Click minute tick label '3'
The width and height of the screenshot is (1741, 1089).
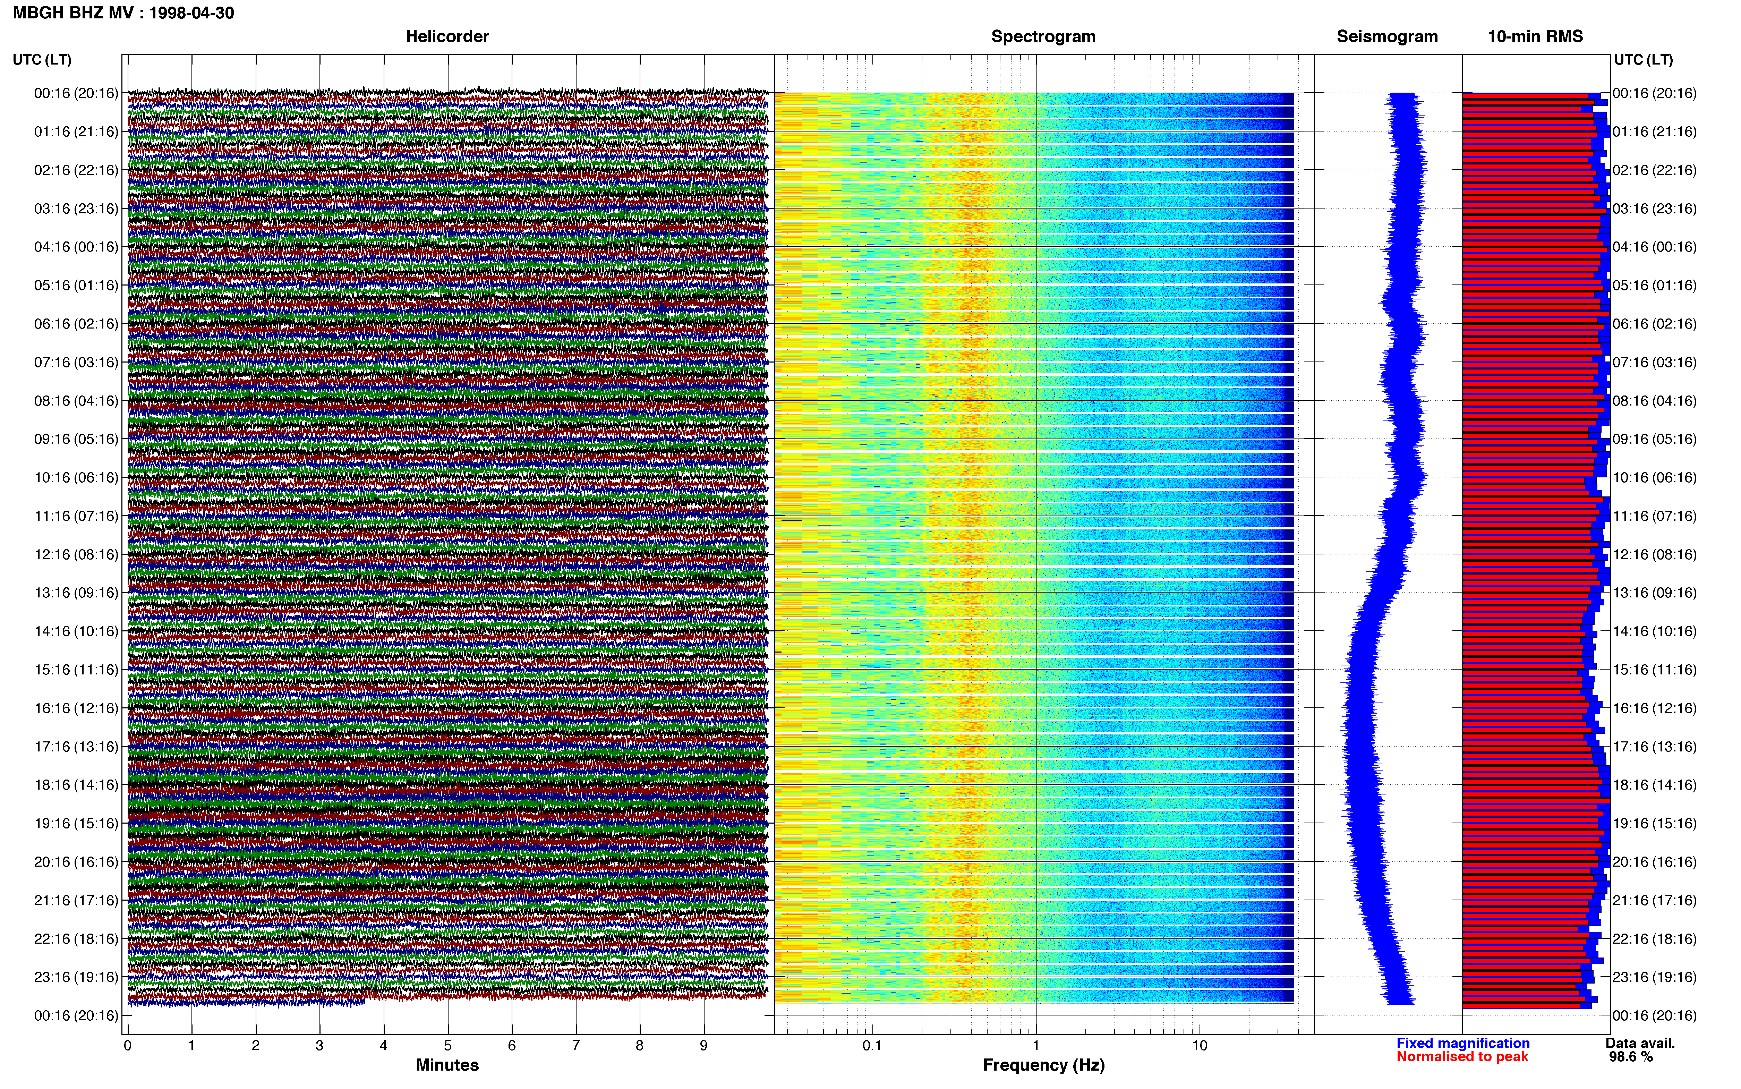320,1046
